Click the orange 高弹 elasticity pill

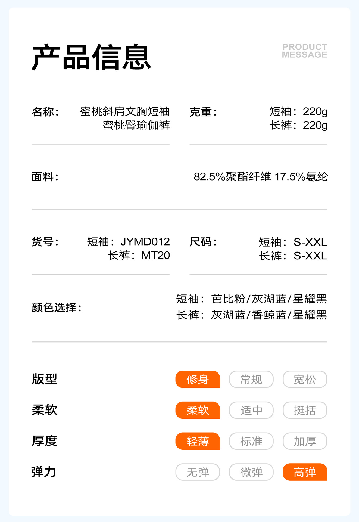(x=305, y=472)
